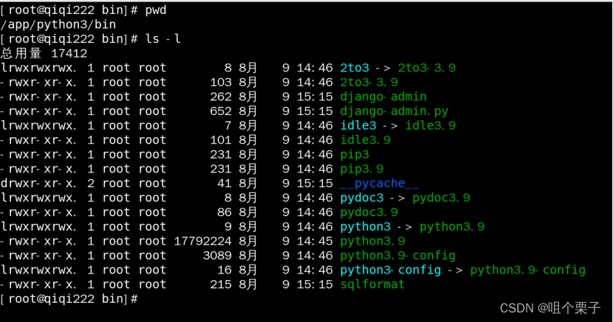Click the file size 16
The image size is (613, 322).
tap(225, 270)
